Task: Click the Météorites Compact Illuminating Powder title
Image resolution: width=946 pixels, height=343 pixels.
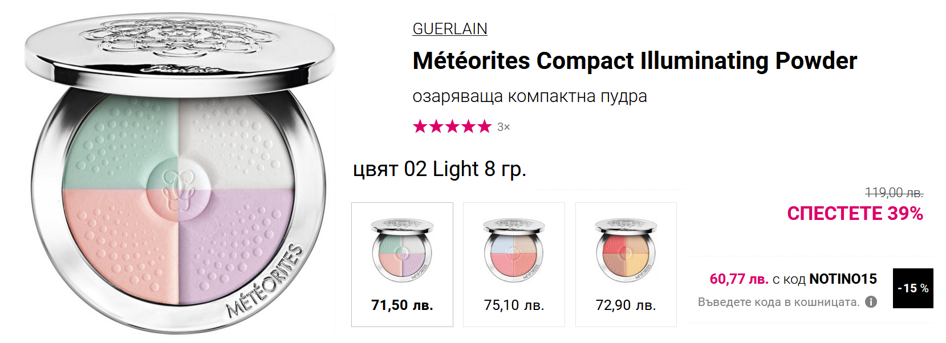Action: [634, 60]
